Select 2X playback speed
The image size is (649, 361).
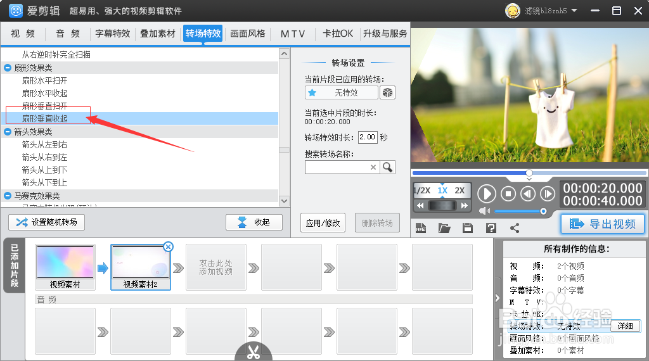[x=459, y=191]
